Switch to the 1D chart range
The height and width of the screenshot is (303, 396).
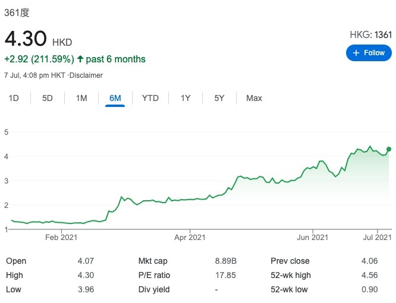pos(14,98)
